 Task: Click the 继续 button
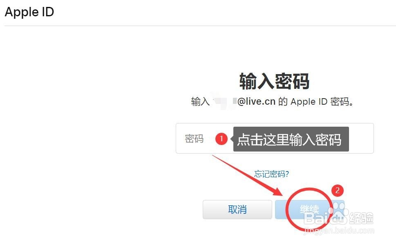point(310,209)
